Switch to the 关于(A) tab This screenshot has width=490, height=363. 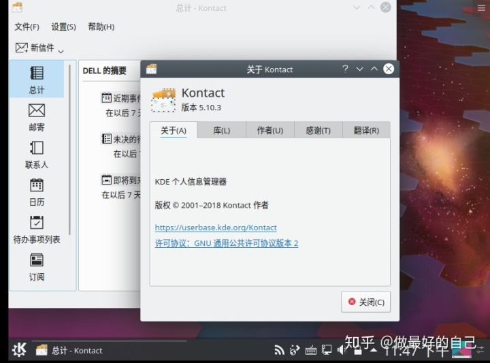click(x=174, y=130)
